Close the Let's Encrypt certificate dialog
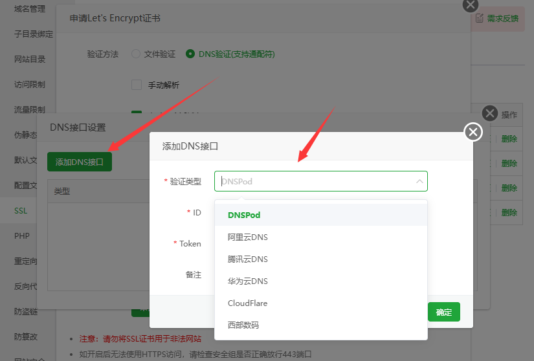Screen dimensions: 534x361 coord(471,5)
